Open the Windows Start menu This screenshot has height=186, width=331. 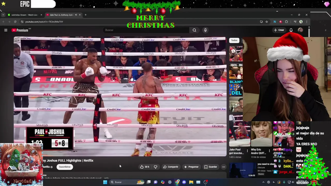(105, 182)
